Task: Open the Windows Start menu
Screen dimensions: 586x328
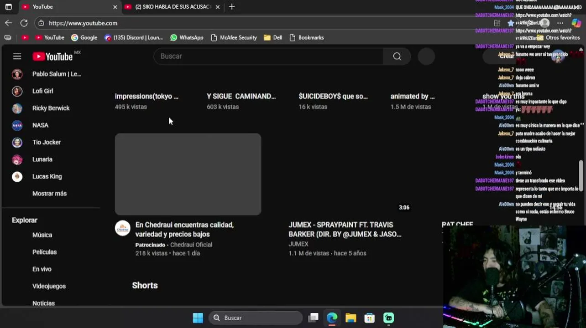Action: coord(198,318)
